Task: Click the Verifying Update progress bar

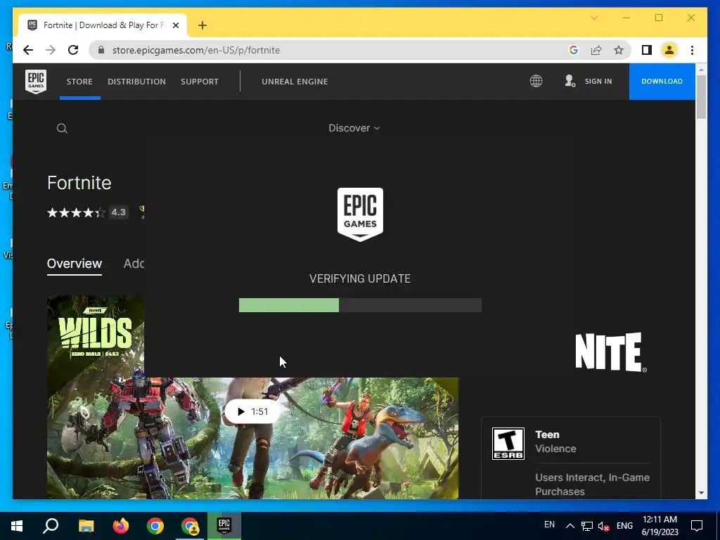Action: point(360,305)
